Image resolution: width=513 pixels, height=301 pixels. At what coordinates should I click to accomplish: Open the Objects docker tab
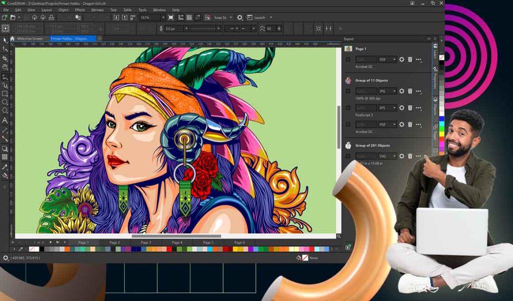coord(435,107)
